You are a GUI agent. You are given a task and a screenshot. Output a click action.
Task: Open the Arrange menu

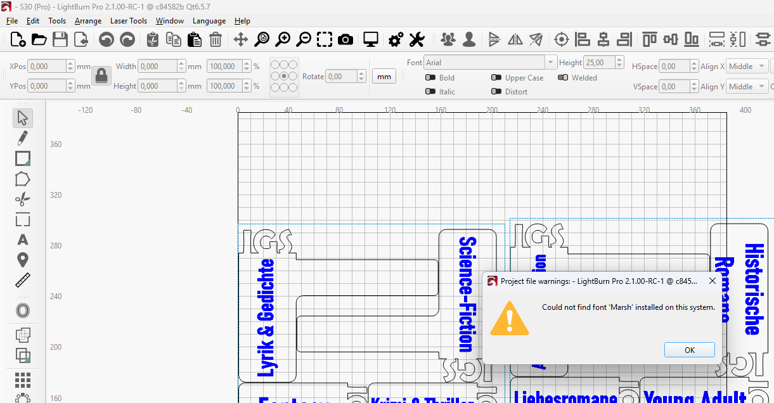pyautogui.click(x=88, y=21)
